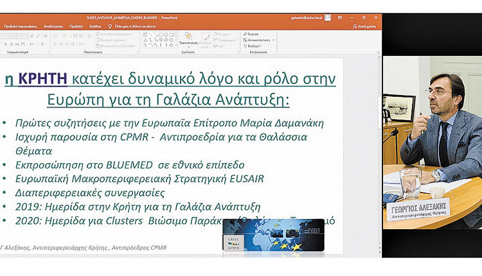Center the paragraph text
The width and height of the screenshot is (482, 276).
click(x=61, y=44)
